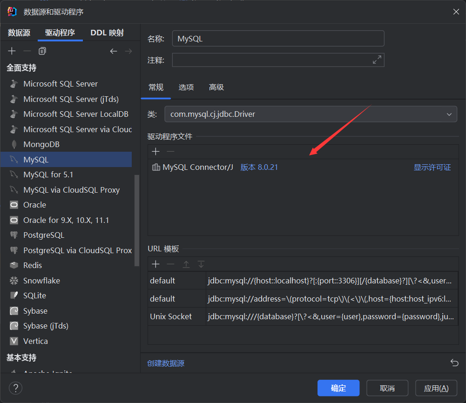Click the add driver plus icon in left toolbar
This screenshot has width=466, height=403.
[x=12, y=51]
